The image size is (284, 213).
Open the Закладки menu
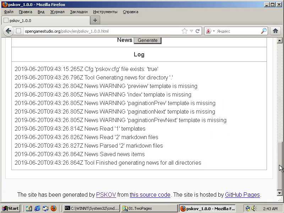point(78,12)
